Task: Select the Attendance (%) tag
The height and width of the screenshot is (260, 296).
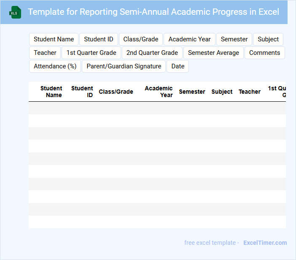Action: 55,66
